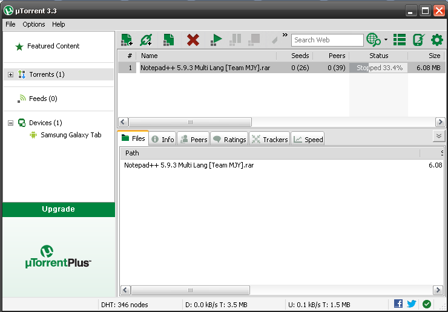Select Feeds (0) in the sidebar
The image size is (448, 312).
(x=43, y=99)
